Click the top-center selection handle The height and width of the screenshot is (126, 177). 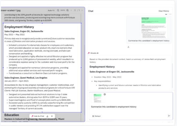click(x=42, y=23)
